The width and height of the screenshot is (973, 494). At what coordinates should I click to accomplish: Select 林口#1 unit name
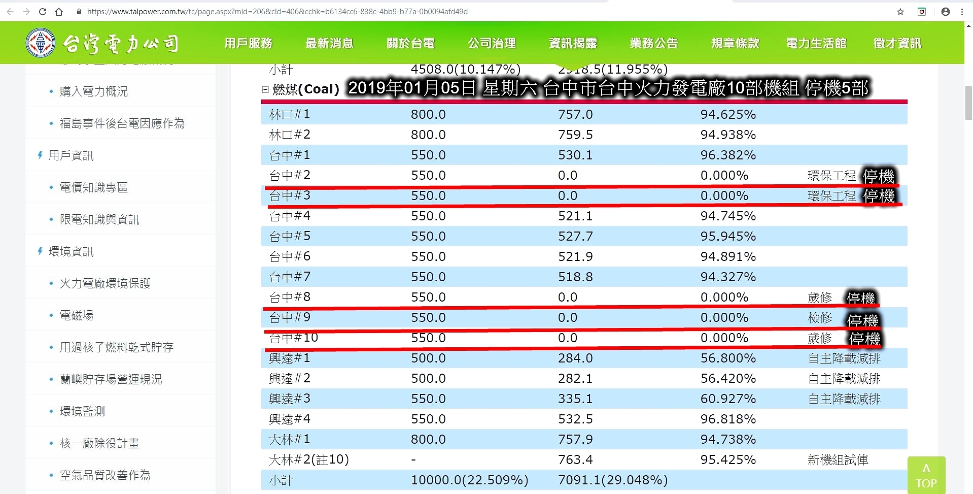coord(290,114)
